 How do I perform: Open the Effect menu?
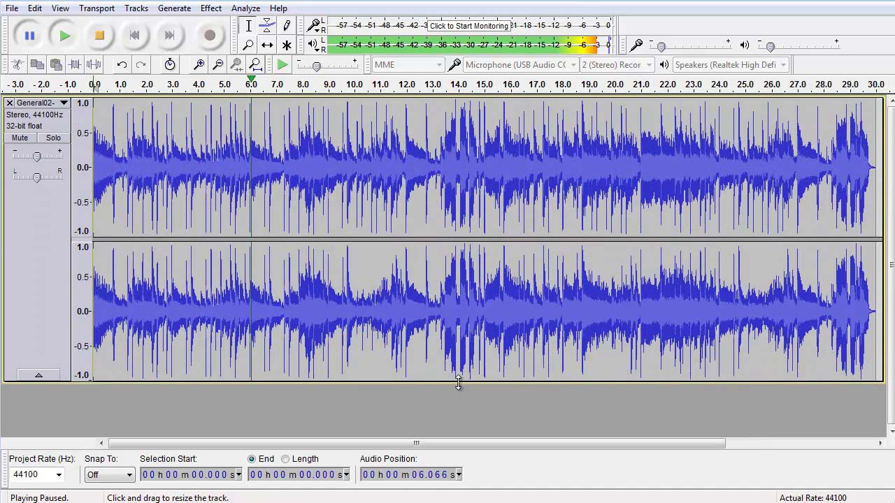[x=211, y=8]
